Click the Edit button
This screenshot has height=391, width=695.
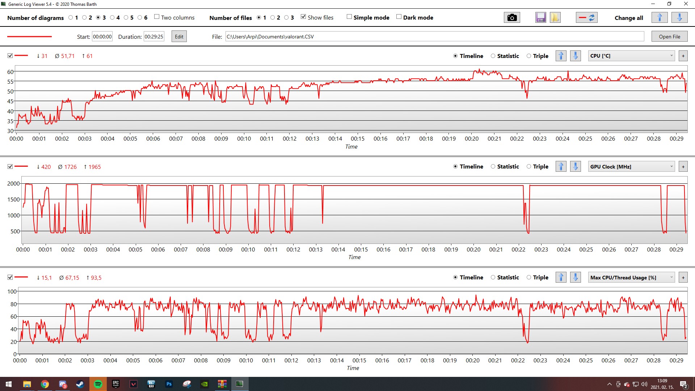point(179,37)
